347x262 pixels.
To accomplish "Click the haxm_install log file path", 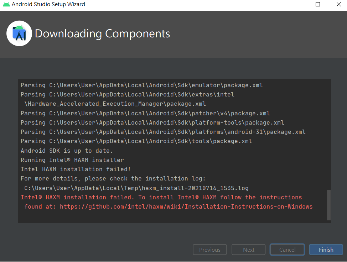I will coord(136,188).
